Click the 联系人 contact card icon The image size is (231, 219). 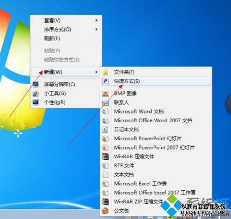[105, 103]
